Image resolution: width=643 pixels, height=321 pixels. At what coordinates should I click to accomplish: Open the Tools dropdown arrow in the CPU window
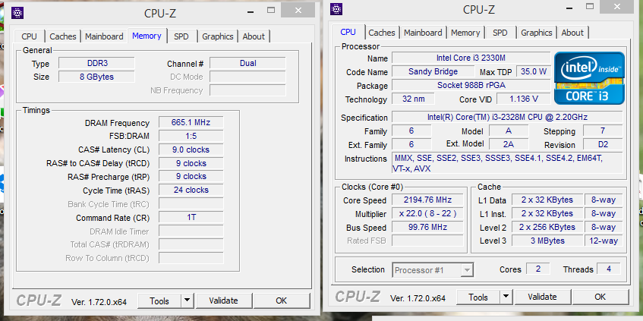506,297
